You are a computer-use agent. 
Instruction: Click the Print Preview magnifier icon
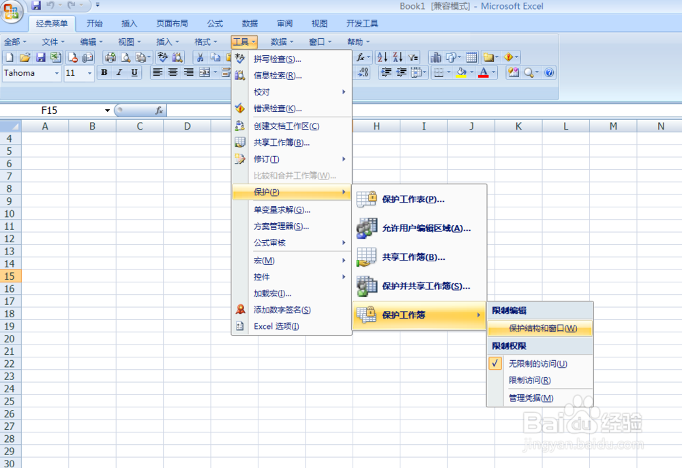tap(125, 57)
